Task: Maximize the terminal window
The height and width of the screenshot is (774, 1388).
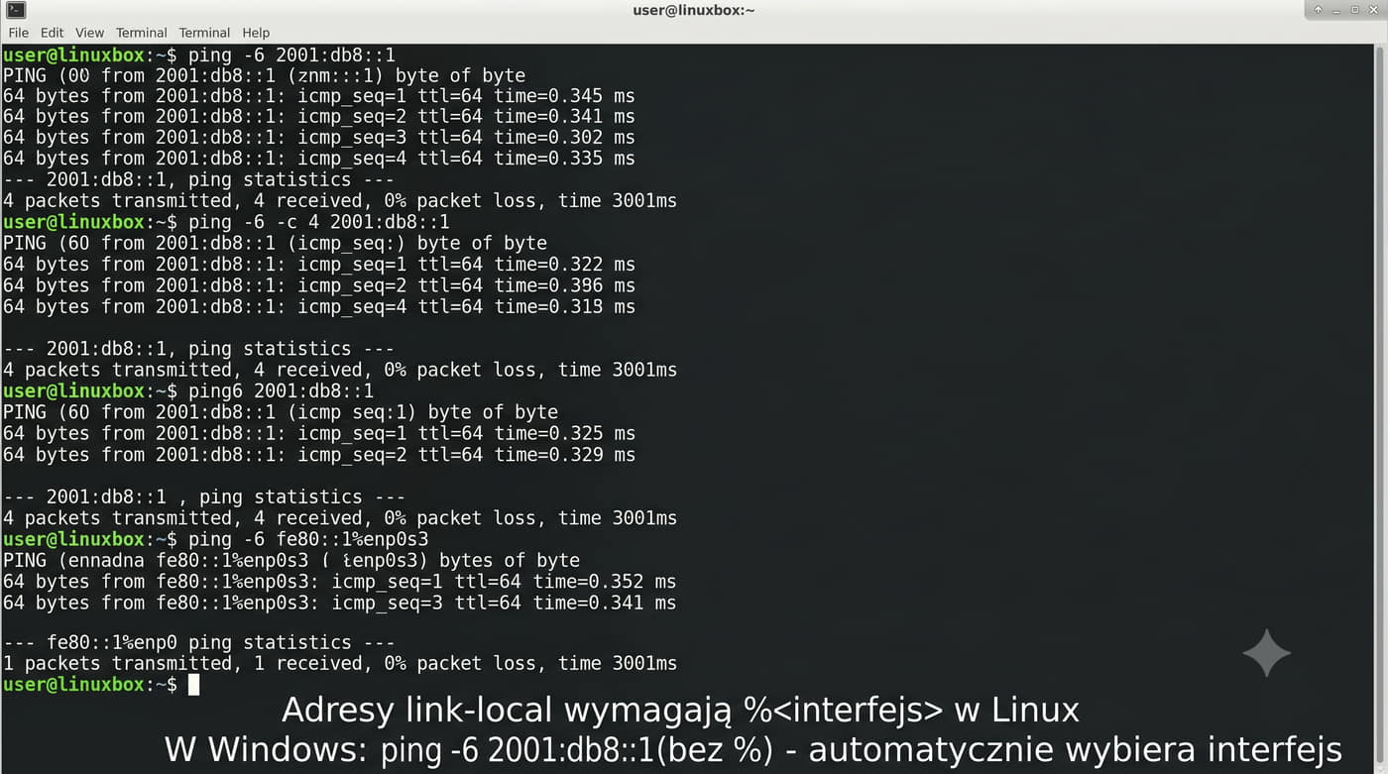Action: (x=1355, y=10)
